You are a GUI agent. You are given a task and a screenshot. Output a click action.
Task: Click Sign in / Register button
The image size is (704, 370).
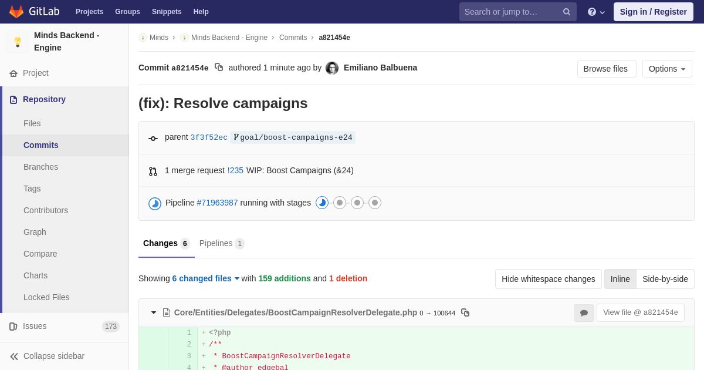click(654, 12)
